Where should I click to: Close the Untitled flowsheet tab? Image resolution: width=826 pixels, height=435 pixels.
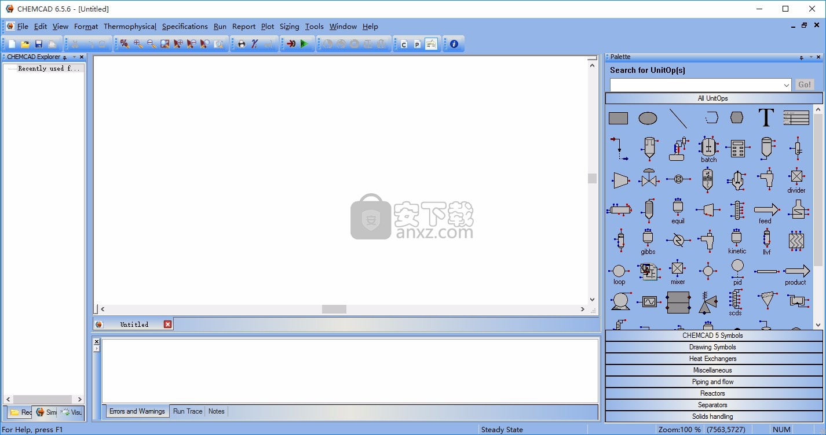[168, 325]
